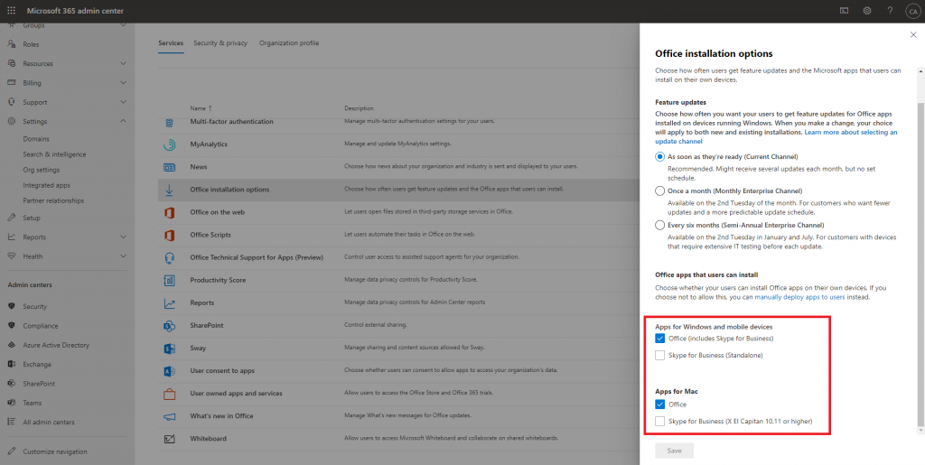Open the app launcher waffle icon

pos(11,11)
